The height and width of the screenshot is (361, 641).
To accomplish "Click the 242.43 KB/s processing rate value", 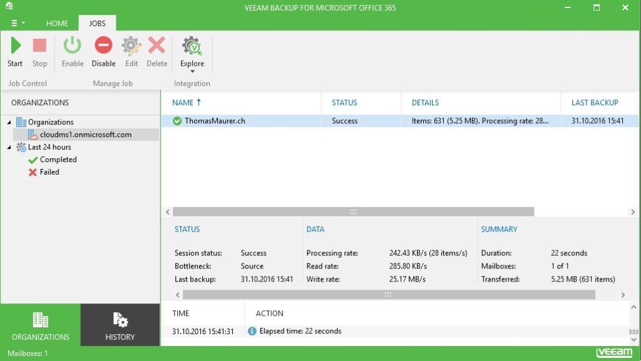I will click(428, 253).
